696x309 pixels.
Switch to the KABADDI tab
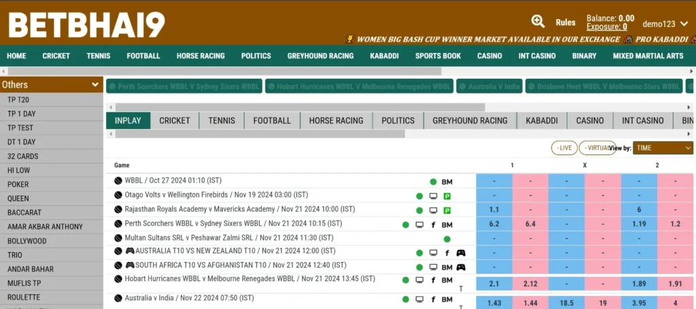pyautogui.click(x=542, y=121)
